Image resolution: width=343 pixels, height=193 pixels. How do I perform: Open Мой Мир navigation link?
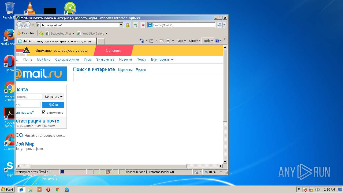click(44, 60)
